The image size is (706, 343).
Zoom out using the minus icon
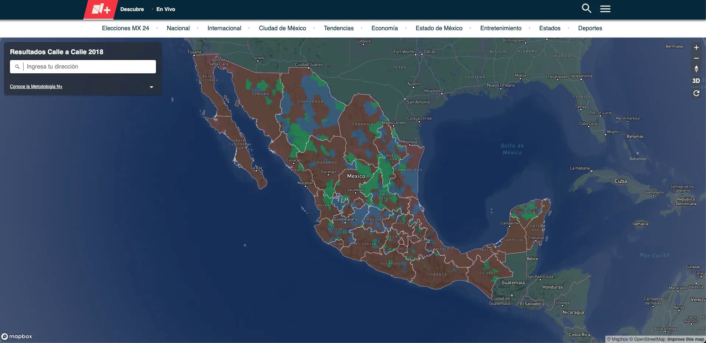[x=696, y=58]
